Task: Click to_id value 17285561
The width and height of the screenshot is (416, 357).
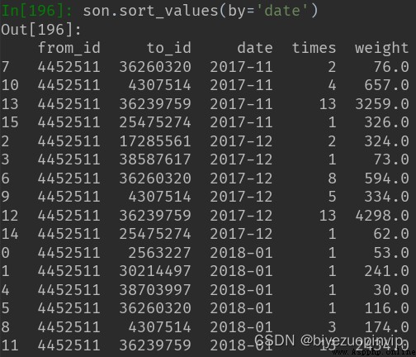Action: [x=155, y=141]
